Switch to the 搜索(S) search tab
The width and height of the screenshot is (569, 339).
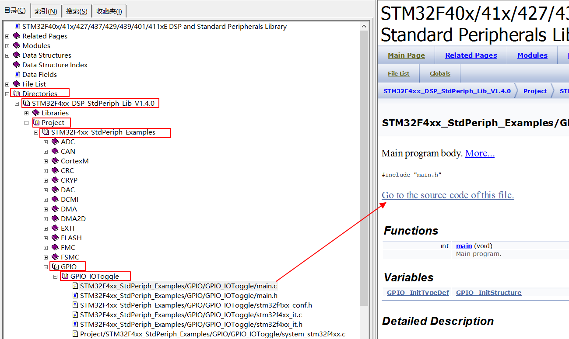77,11
